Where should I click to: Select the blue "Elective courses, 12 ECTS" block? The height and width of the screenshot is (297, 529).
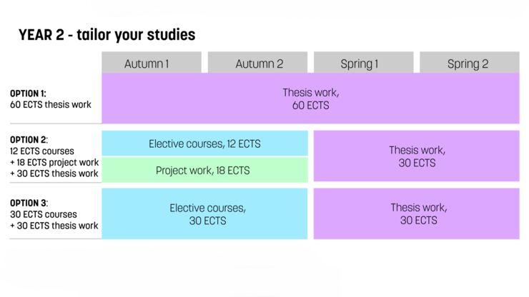pos(204,144)
